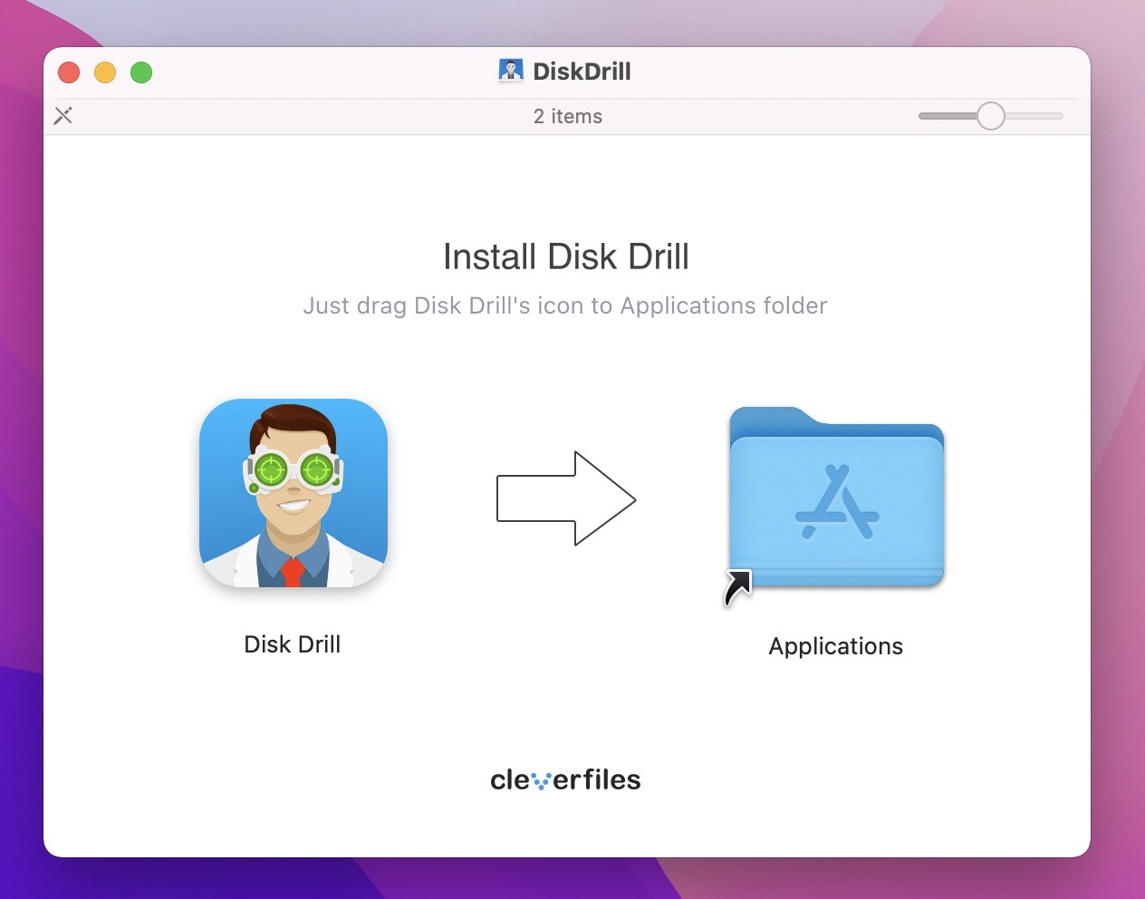Click the cleverfiles logo at bottom
Image resolution: width=1145 pixels, height=899 pixels.
pyautogui.click(x=565, y=779)
